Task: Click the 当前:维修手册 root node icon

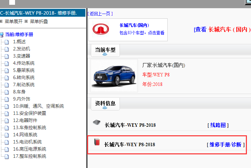Action: coord(2,35)
